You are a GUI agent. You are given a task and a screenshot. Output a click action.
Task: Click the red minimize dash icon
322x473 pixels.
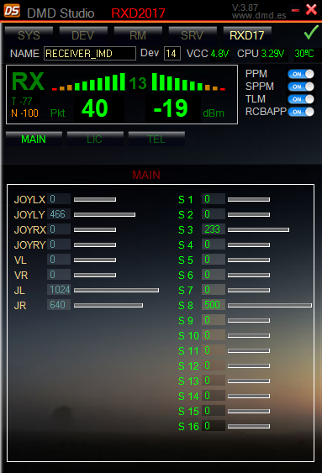[295, 11]
